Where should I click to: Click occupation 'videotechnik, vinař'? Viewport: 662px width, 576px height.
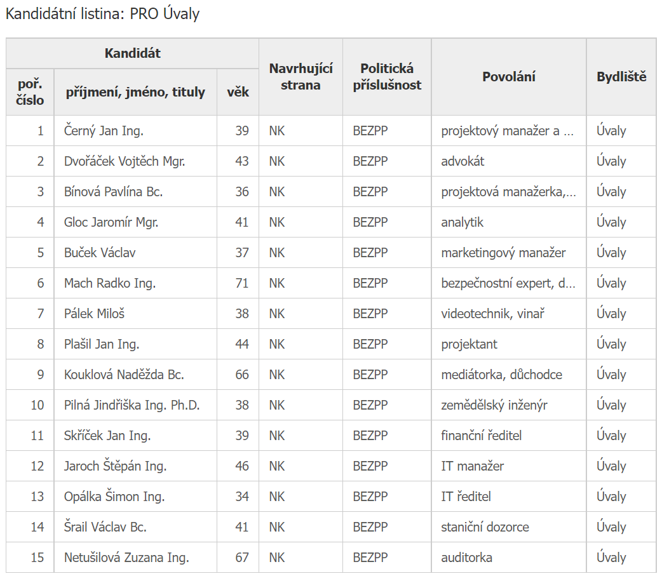493,314
